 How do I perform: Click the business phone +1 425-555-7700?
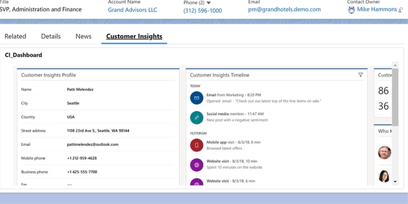pyautogui.click(x=82, y=172)
